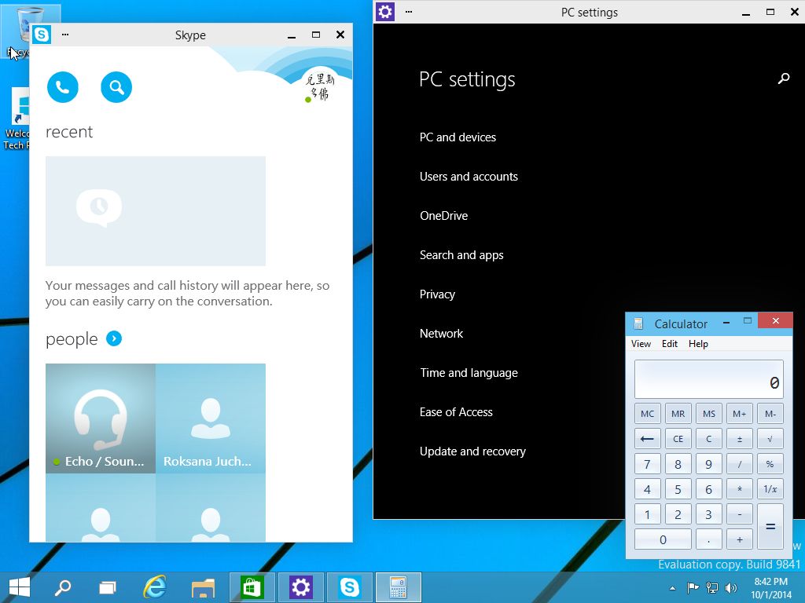
Task: Search within PC settings
Action: tap(784, 79)
